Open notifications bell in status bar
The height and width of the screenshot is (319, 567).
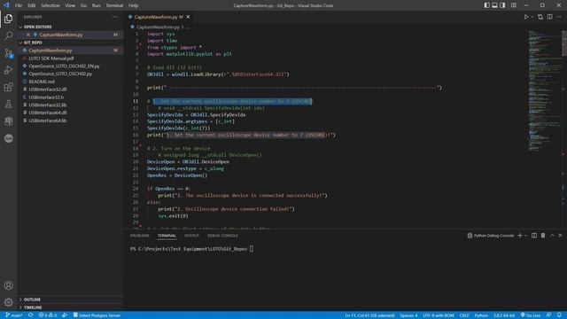coord(559,315)
